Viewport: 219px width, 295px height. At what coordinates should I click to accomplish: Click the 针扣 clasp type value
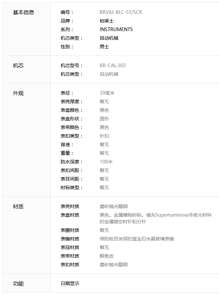pyautogui.click(x=104, y=136)
